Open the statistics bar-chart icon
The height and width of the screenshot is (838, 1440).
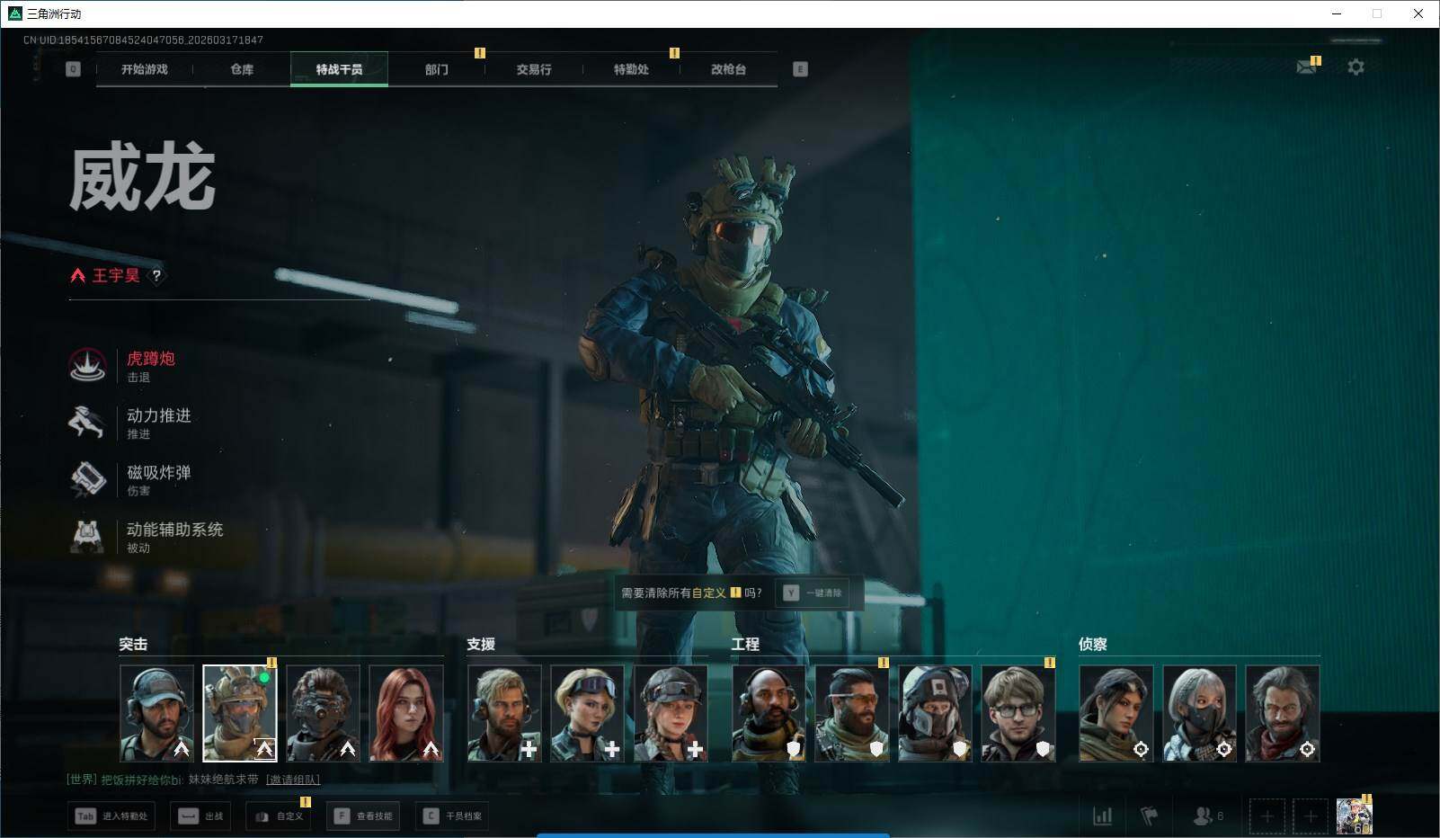tap(1102, 816)
